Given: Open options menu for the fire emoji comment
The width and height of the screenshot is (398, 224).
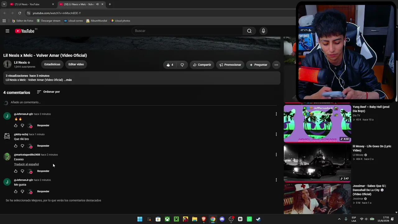Looking at the screenshot, I should click(276, 114).
